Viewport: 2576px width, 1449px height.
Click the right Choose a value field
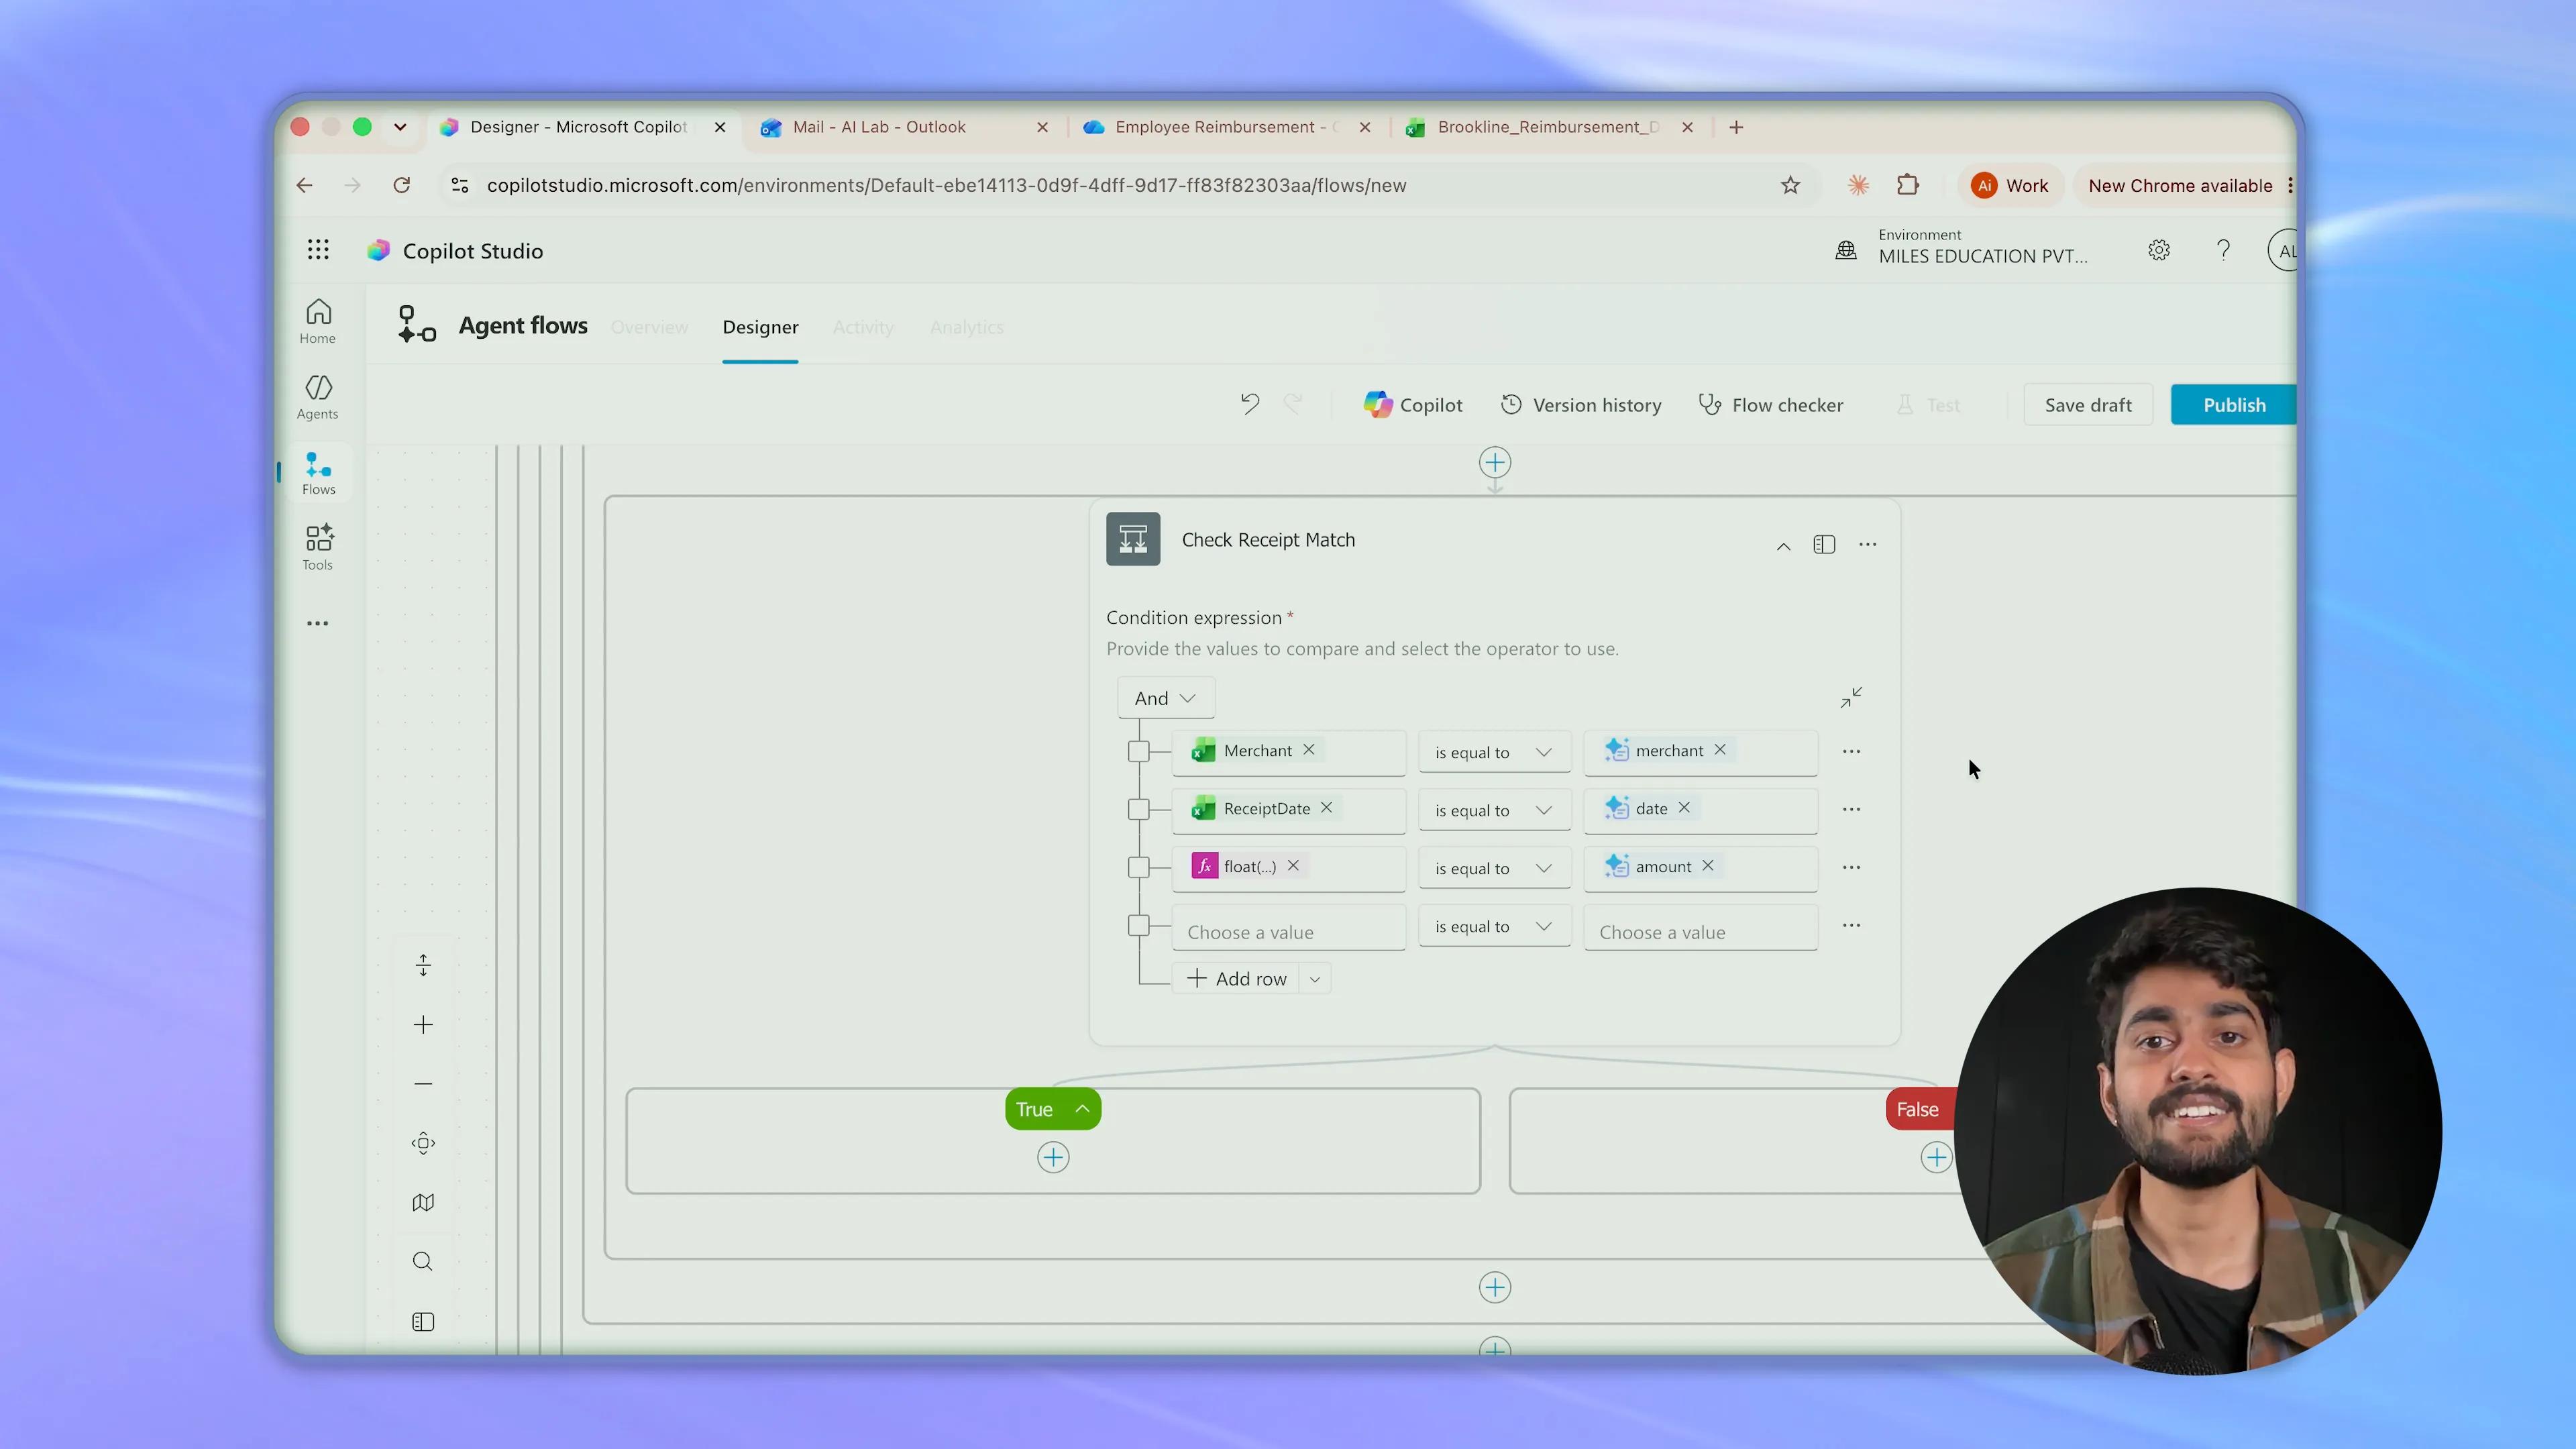pyautogui.click(x=1701, y=927)
